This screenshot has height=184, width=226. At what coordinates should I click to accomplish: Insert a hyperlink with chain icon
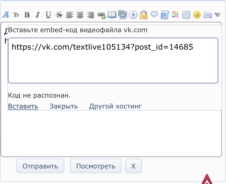[102, 15]
